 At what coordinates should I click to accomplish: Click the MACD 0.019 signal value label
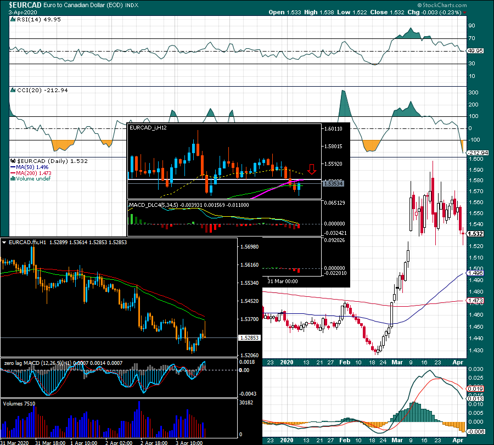[x=475, y=388]
